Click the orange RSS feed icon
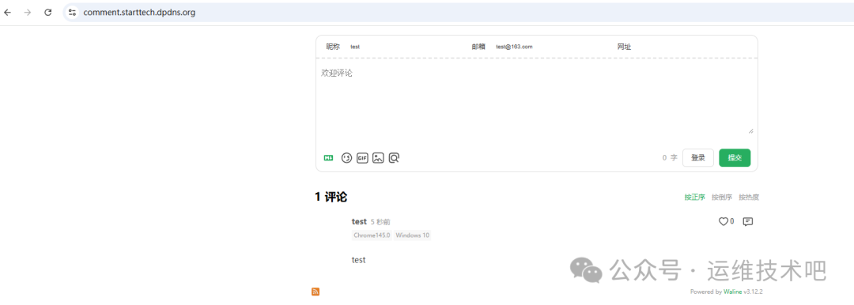This screenshot has width=854, height=305. (316, 292)
